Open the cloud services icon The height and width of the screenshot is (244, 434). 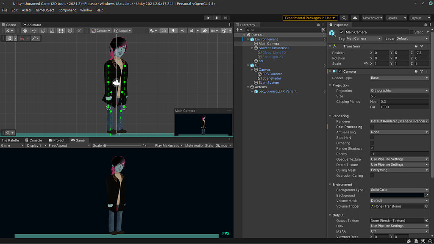(354, 18)
